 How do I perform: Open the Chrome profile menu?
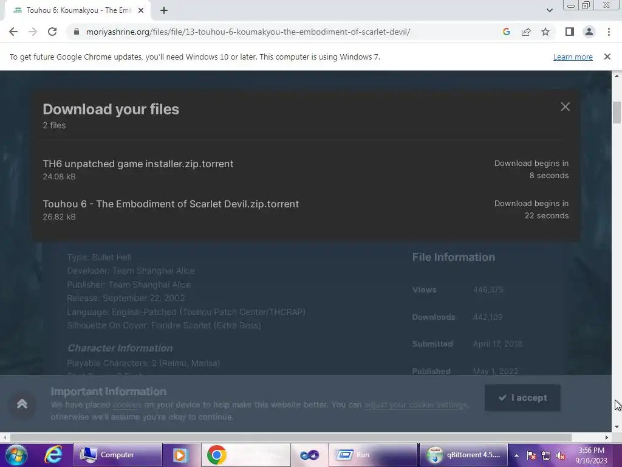[589, 32]
